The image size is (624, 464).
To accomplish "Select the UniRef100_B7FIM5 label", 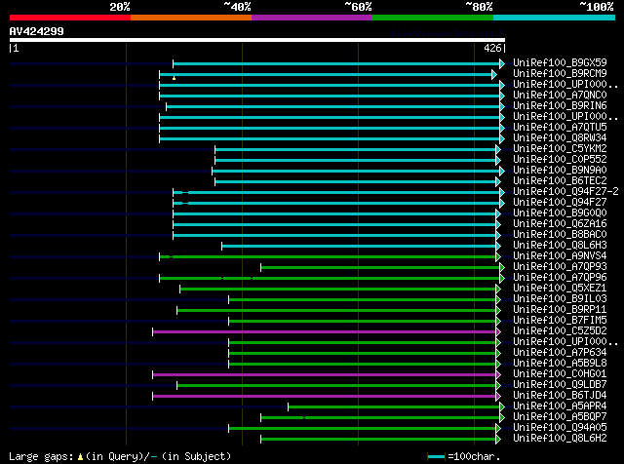I will pos(560,321).
